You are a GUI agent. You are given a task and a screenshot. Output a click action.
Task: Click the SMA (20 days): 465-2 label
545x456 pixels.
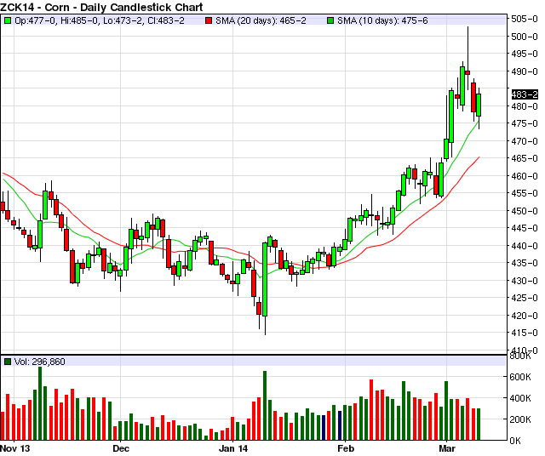tap(261, 20)
